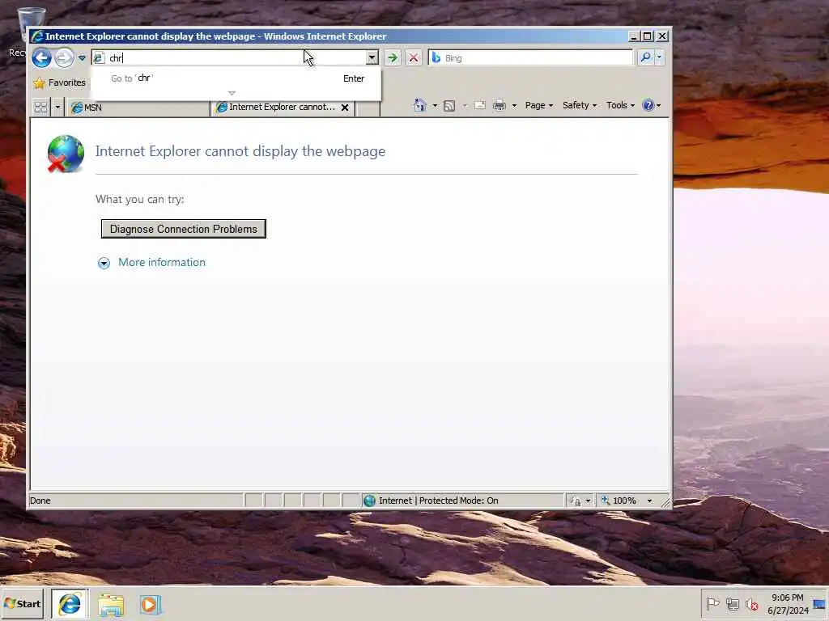
Task: Click the Windows Start button
Action: [22, 603]
